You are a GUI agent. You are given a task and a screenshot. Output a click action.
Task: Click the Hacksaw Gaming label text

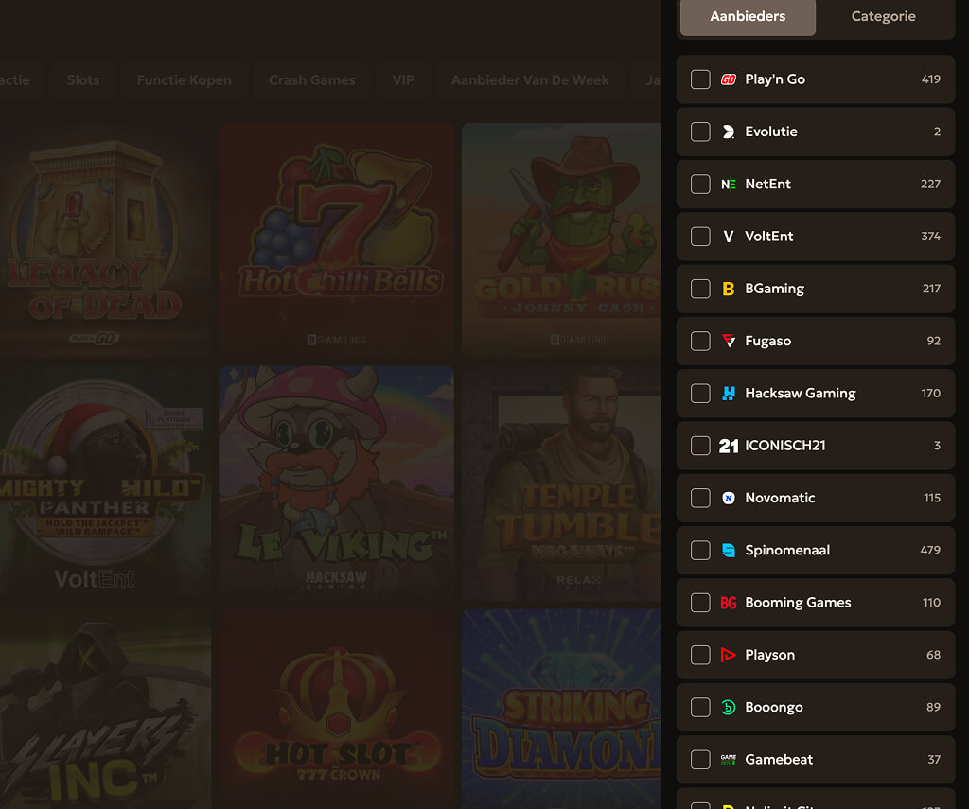pyautogui.click(x=801, y=394)
